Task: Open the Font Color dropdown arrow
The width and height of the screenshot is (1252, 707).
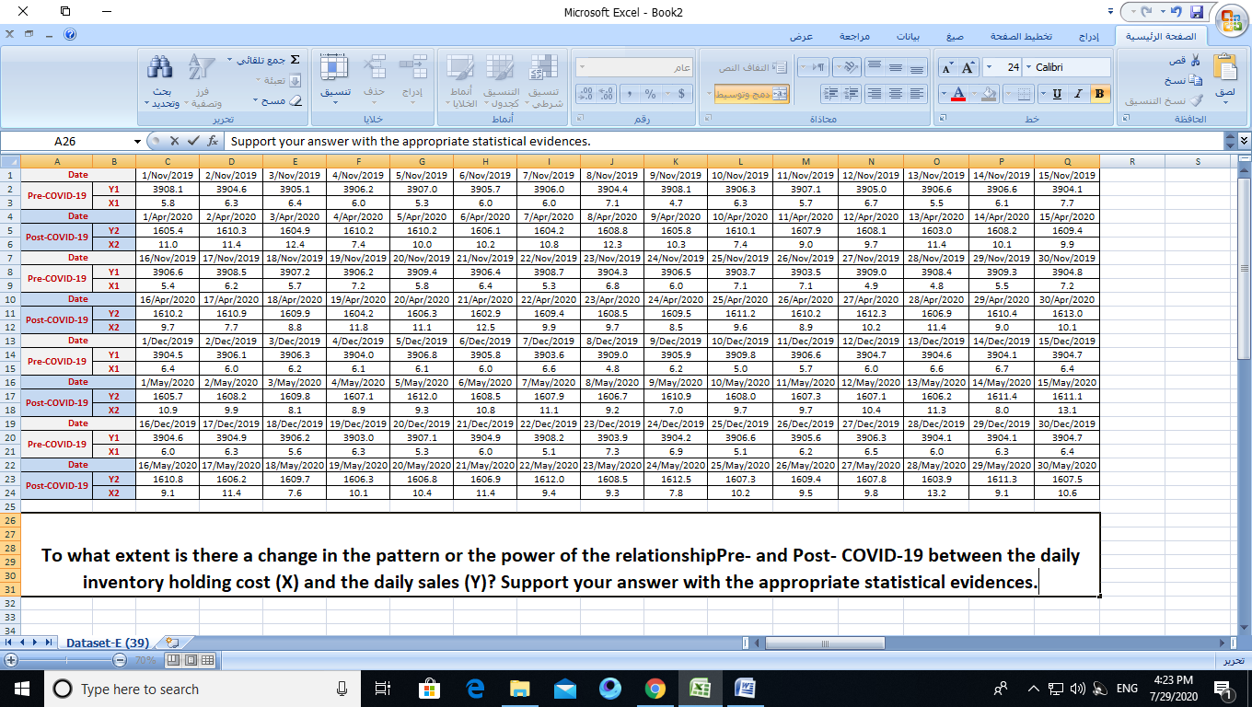Action: point(944,93)
